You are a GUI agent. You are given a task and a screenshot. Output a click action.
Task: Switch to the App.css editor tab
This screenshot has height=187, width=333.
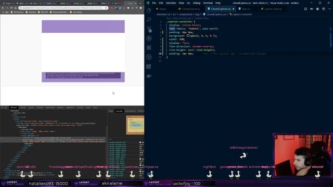point(246,9)
